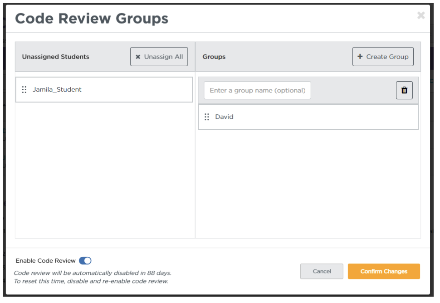Click the drag handle beside Jamila_Student

click(24, 90)
